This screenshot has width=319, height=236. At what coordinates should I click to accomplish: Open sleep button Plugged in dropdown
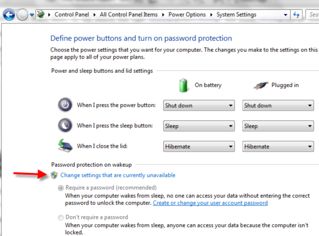click(x=278, y=126)
